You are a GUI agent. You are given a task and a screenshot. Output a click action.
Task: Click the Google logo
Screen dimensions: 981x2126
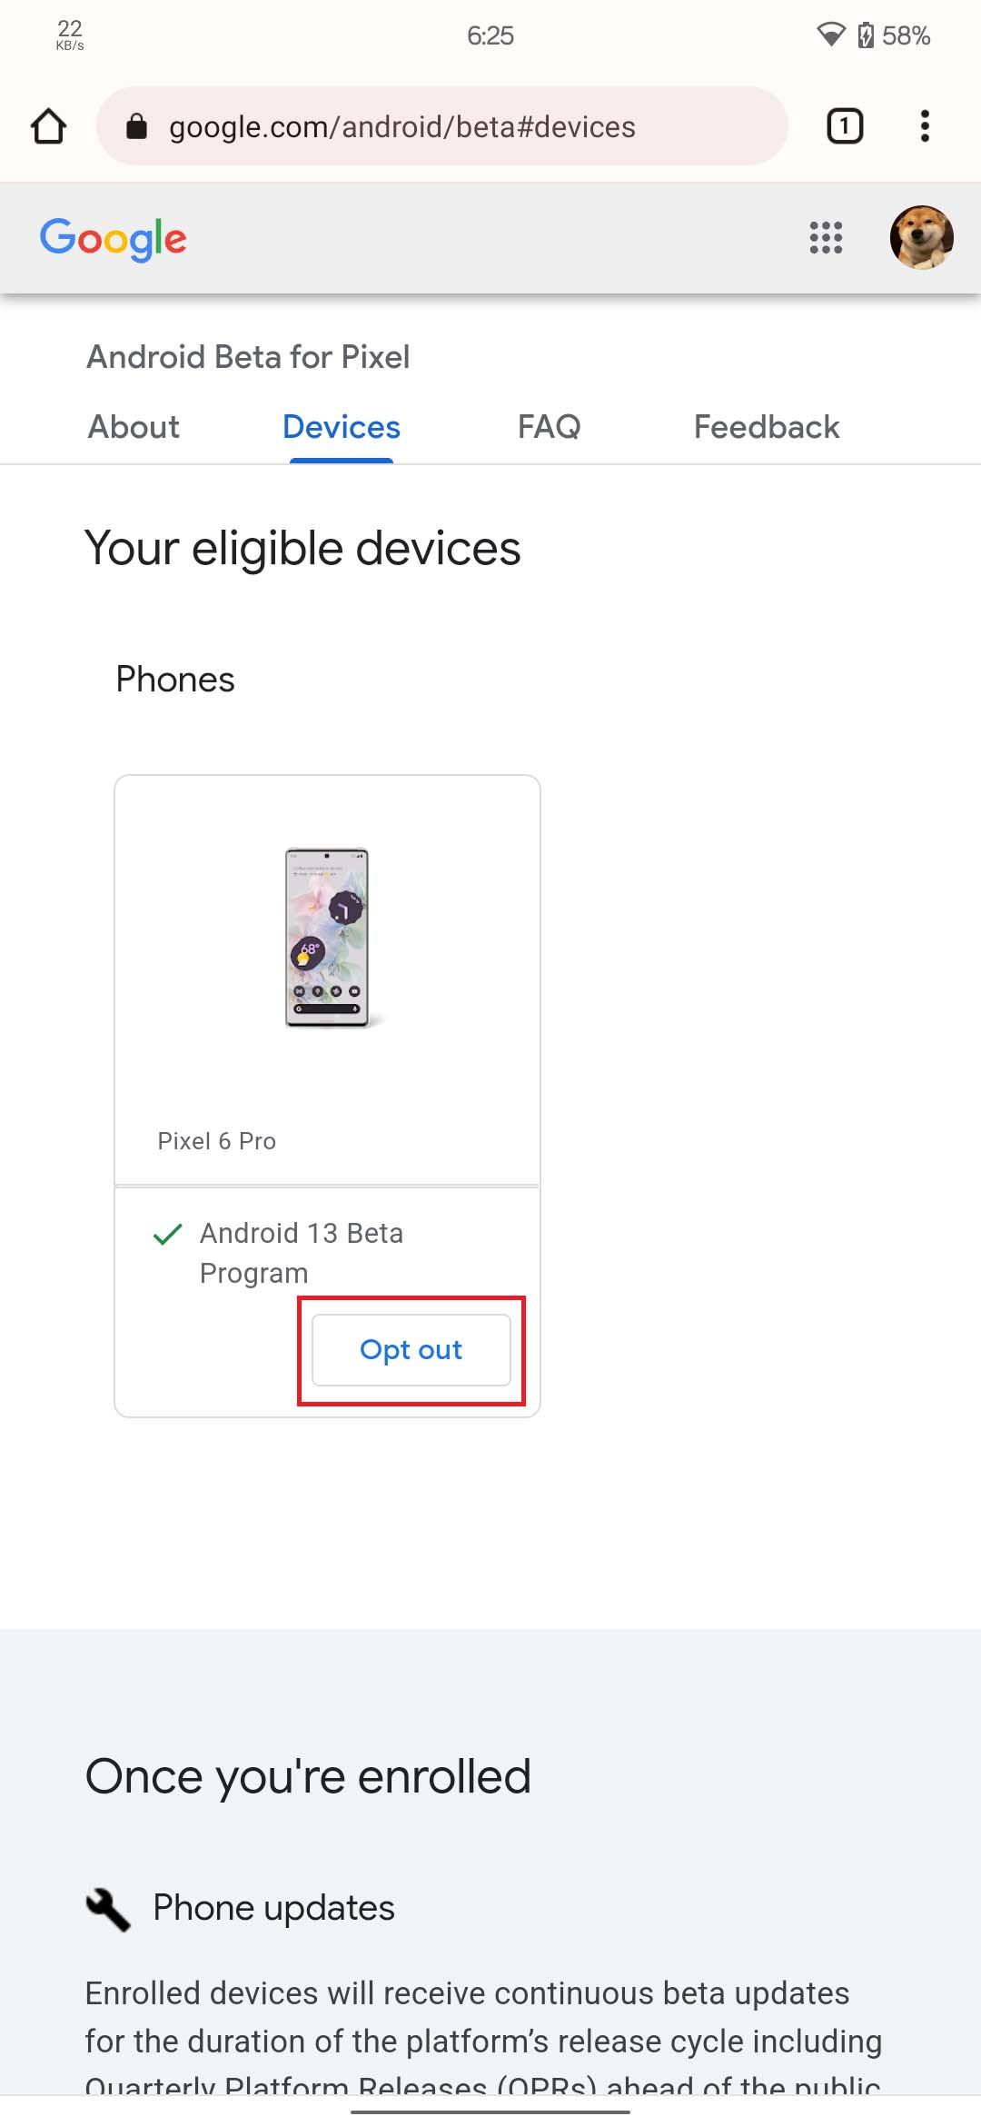(x=114, y=239)
